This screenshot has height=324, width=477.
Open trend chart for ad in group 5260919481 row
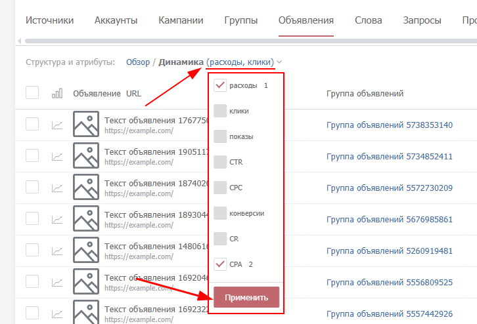click(57, 251)
